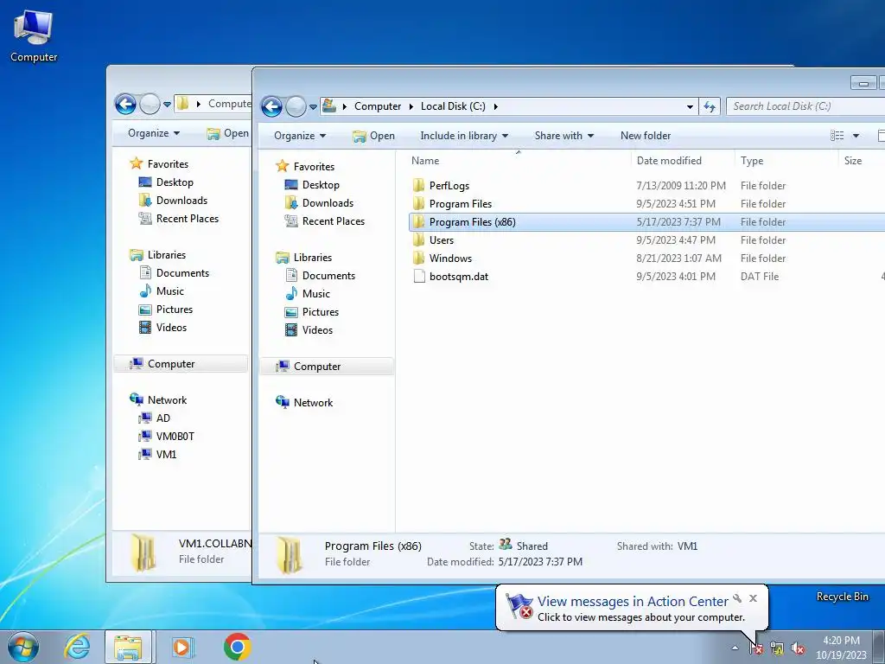Image resolution: width=885 pixels, height=664 pixels.
Task: Select the Program Files folder
Action: click(x=461, y=204)
